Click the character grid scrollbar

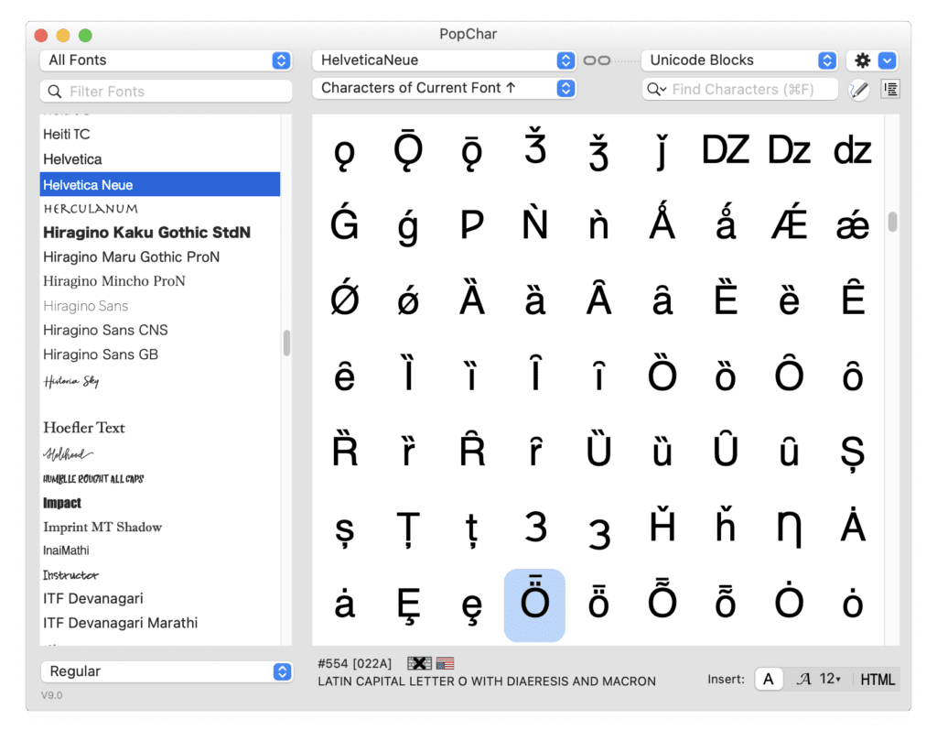click(x=890, y=222)
